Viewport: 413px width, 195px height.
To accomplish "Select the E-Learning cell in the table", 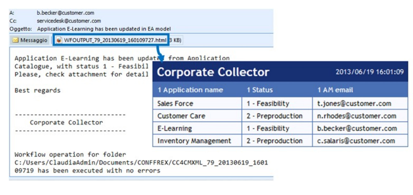I will 175,129.
